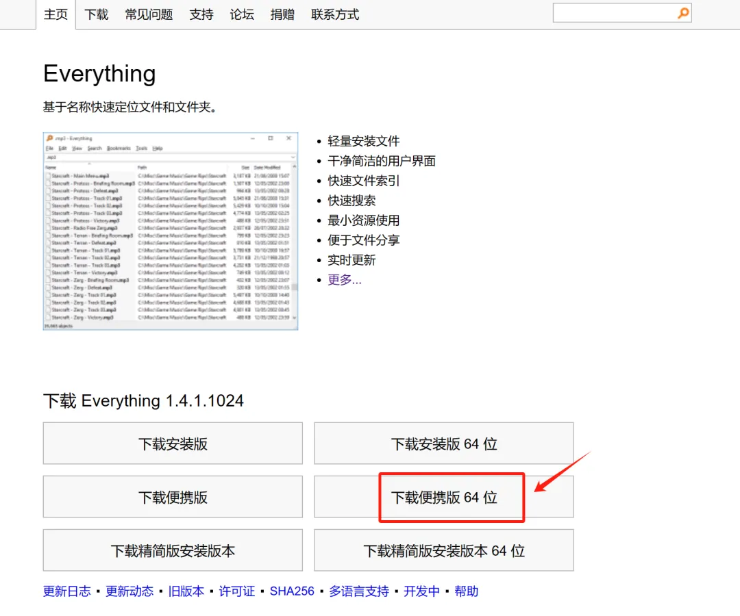This screenshot has height=616, width=740.
Task: Visit the 论坛 page
Action: 242,14
